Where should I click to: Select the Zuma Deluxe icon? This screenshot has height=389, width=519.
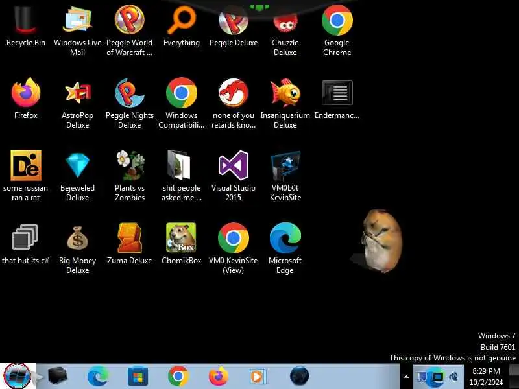tap(129, 244)
